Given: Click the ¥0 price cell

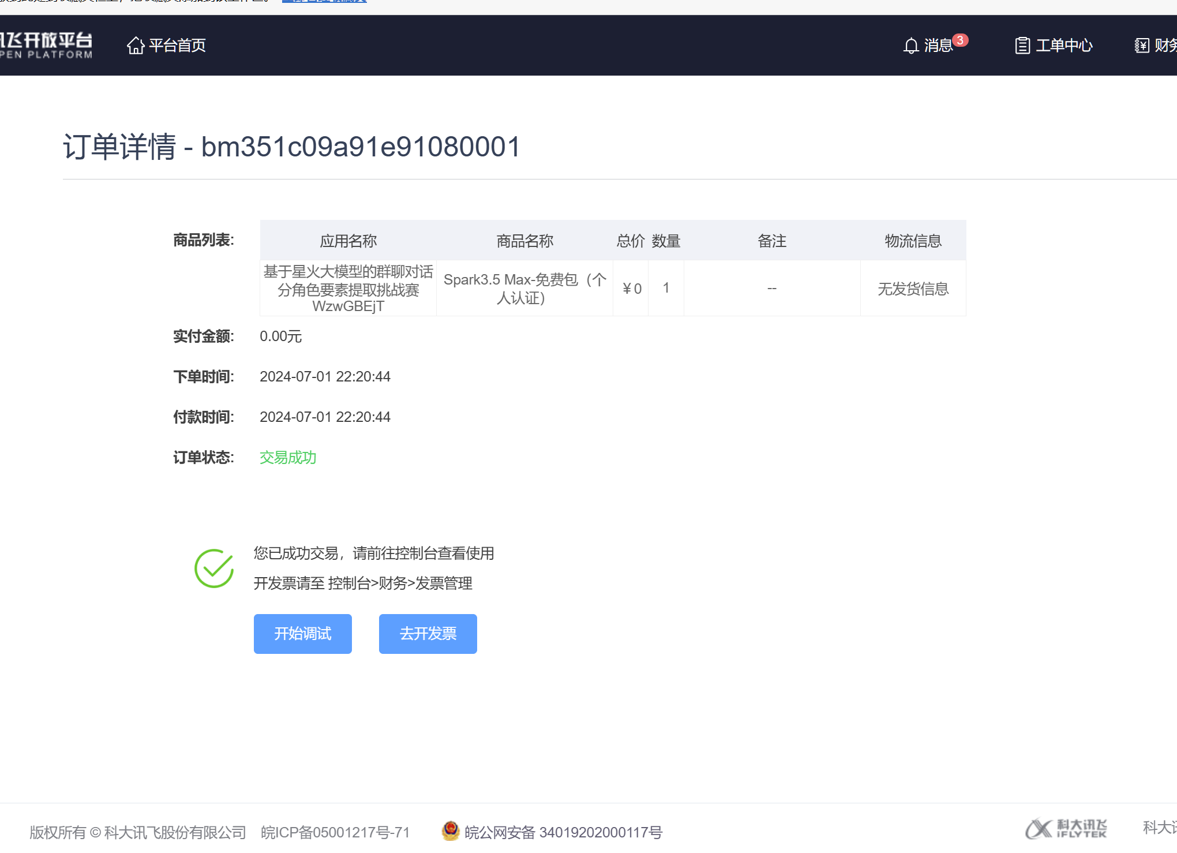Looking at the screenshot, I should (x=631, y=288).
